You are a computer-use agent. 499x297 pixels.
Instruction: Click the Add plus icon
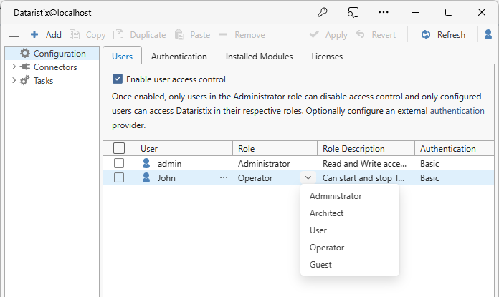click(34, 34)
